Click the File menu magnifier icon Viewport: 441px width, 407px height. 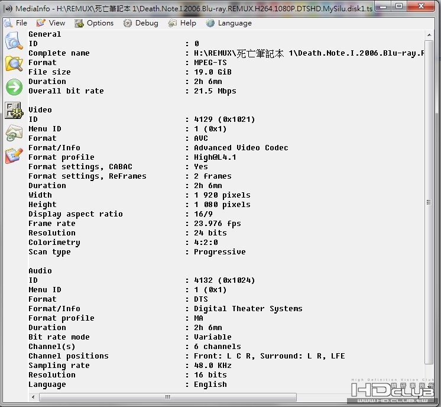(x=8, y=23)
